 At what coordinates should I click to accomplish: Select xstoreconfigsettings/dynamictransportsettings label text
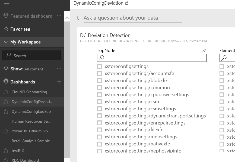(155, 116)
